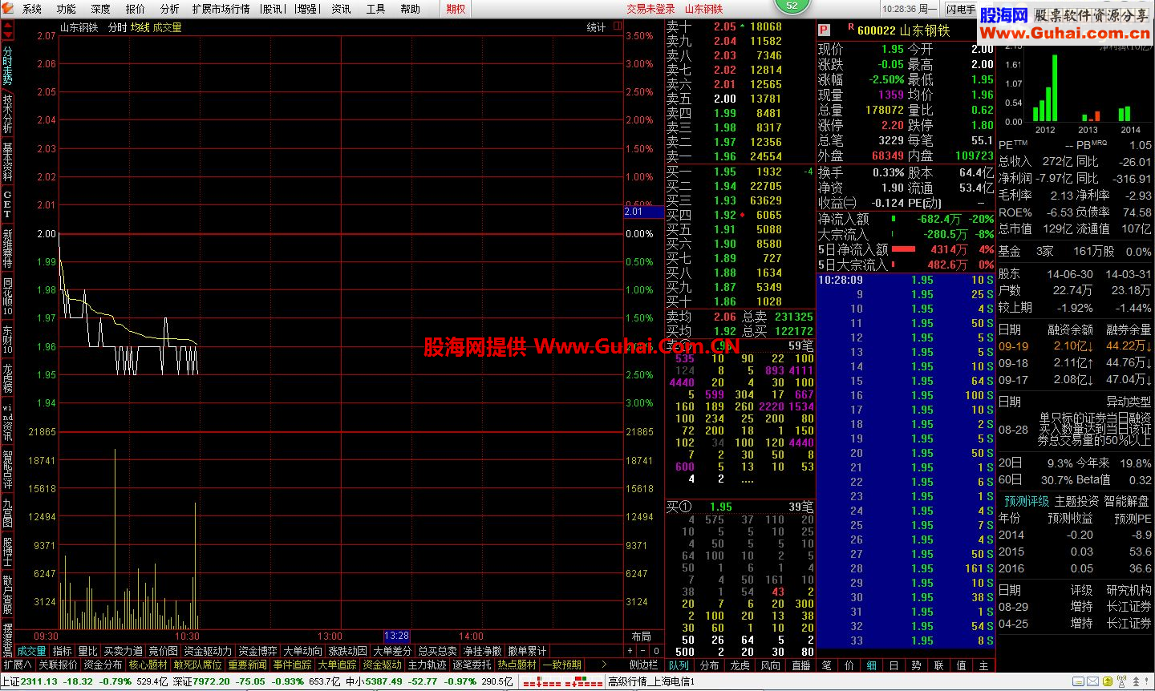Click the plus zoom button below chart
This screenshot has height=691, width=1155.
630,652
